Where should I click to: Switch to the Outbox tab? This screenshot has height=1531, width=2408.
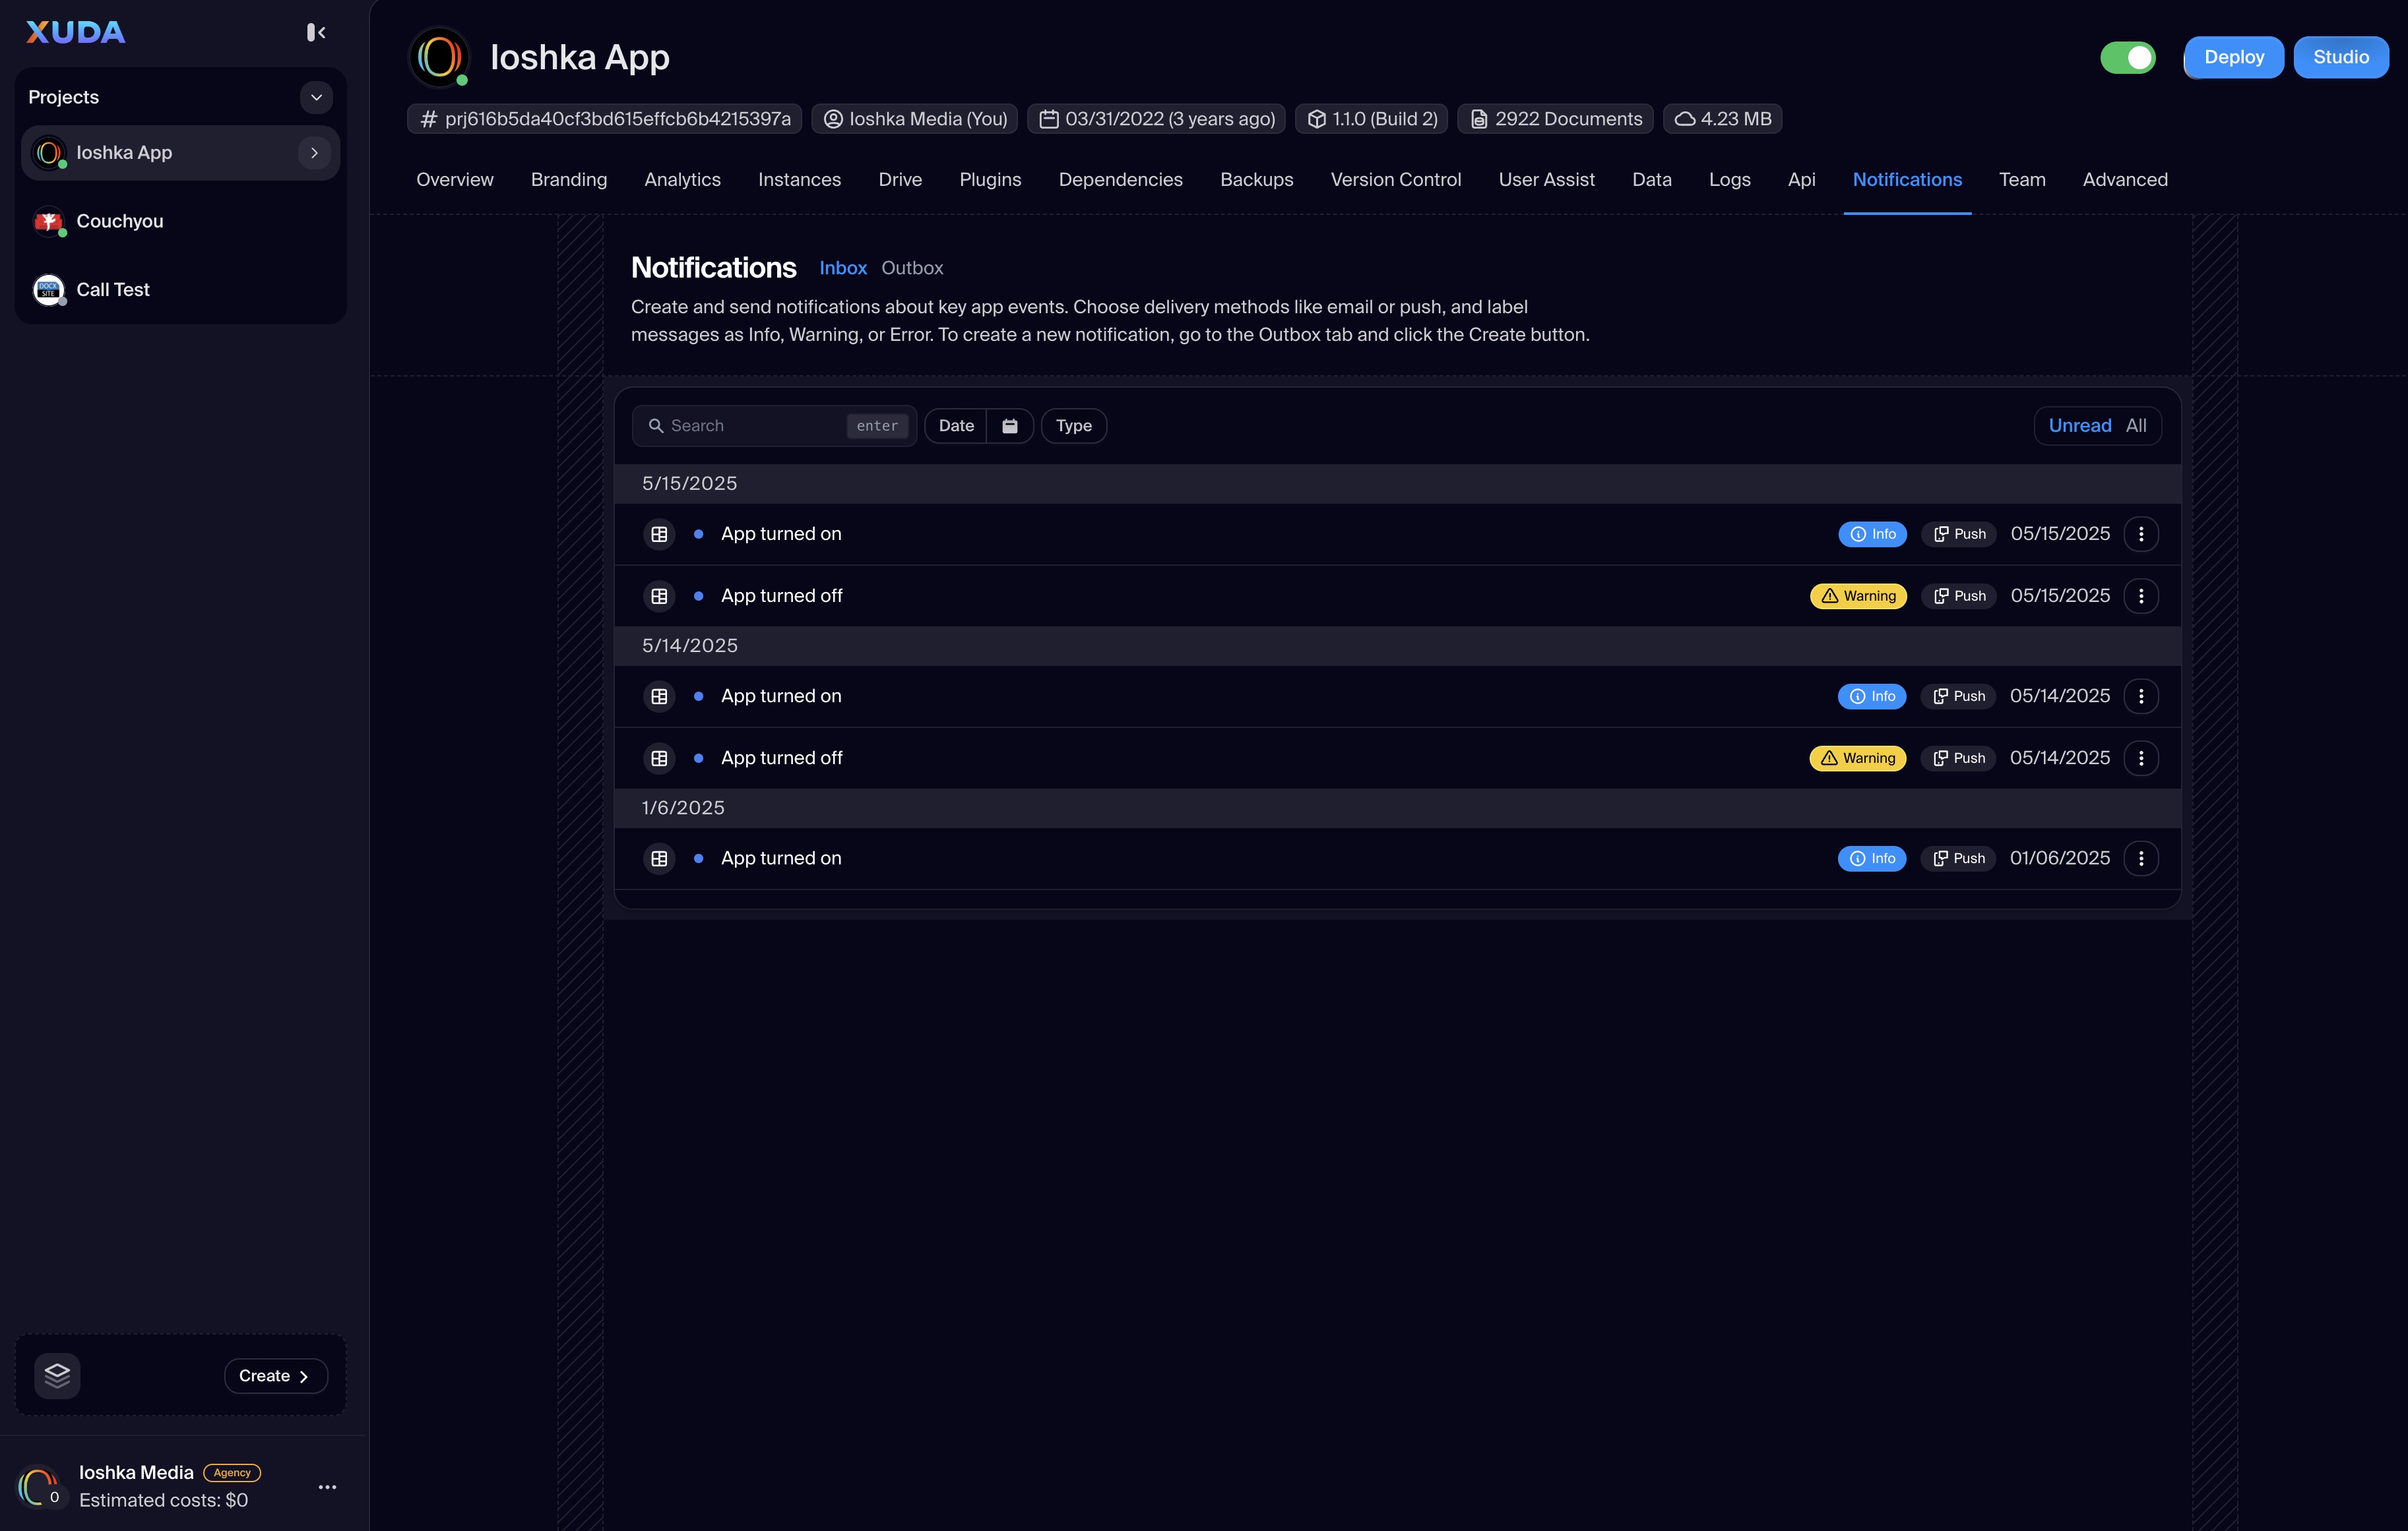[x=912, y=268]
